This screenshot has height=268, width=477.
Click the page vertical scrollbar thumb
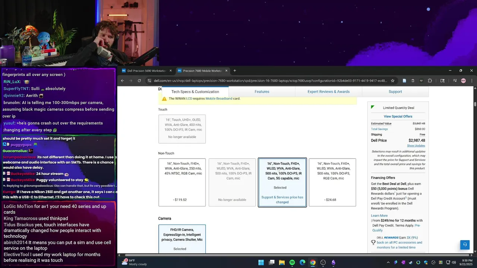[475, 104]
